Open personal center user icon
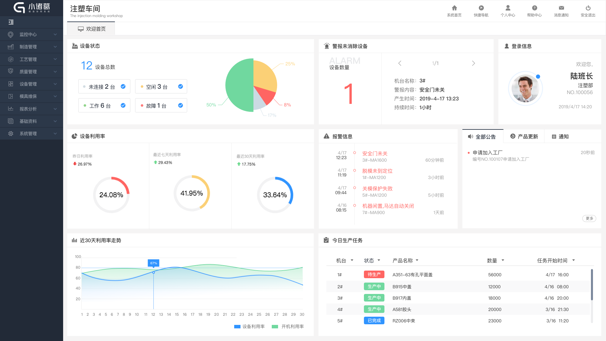 tap(508, 8)
